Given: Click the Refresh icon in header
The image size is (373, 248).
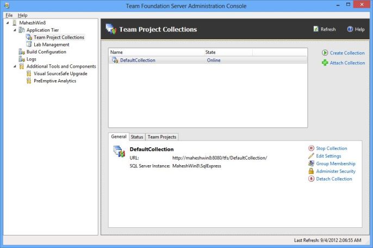Looking at the screenshot, I should point(316,29).
